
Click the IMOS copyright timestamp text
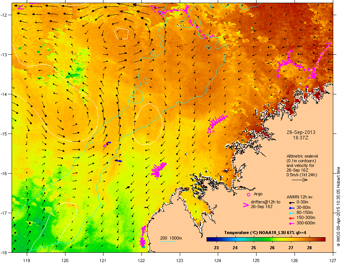coord(338,207)
